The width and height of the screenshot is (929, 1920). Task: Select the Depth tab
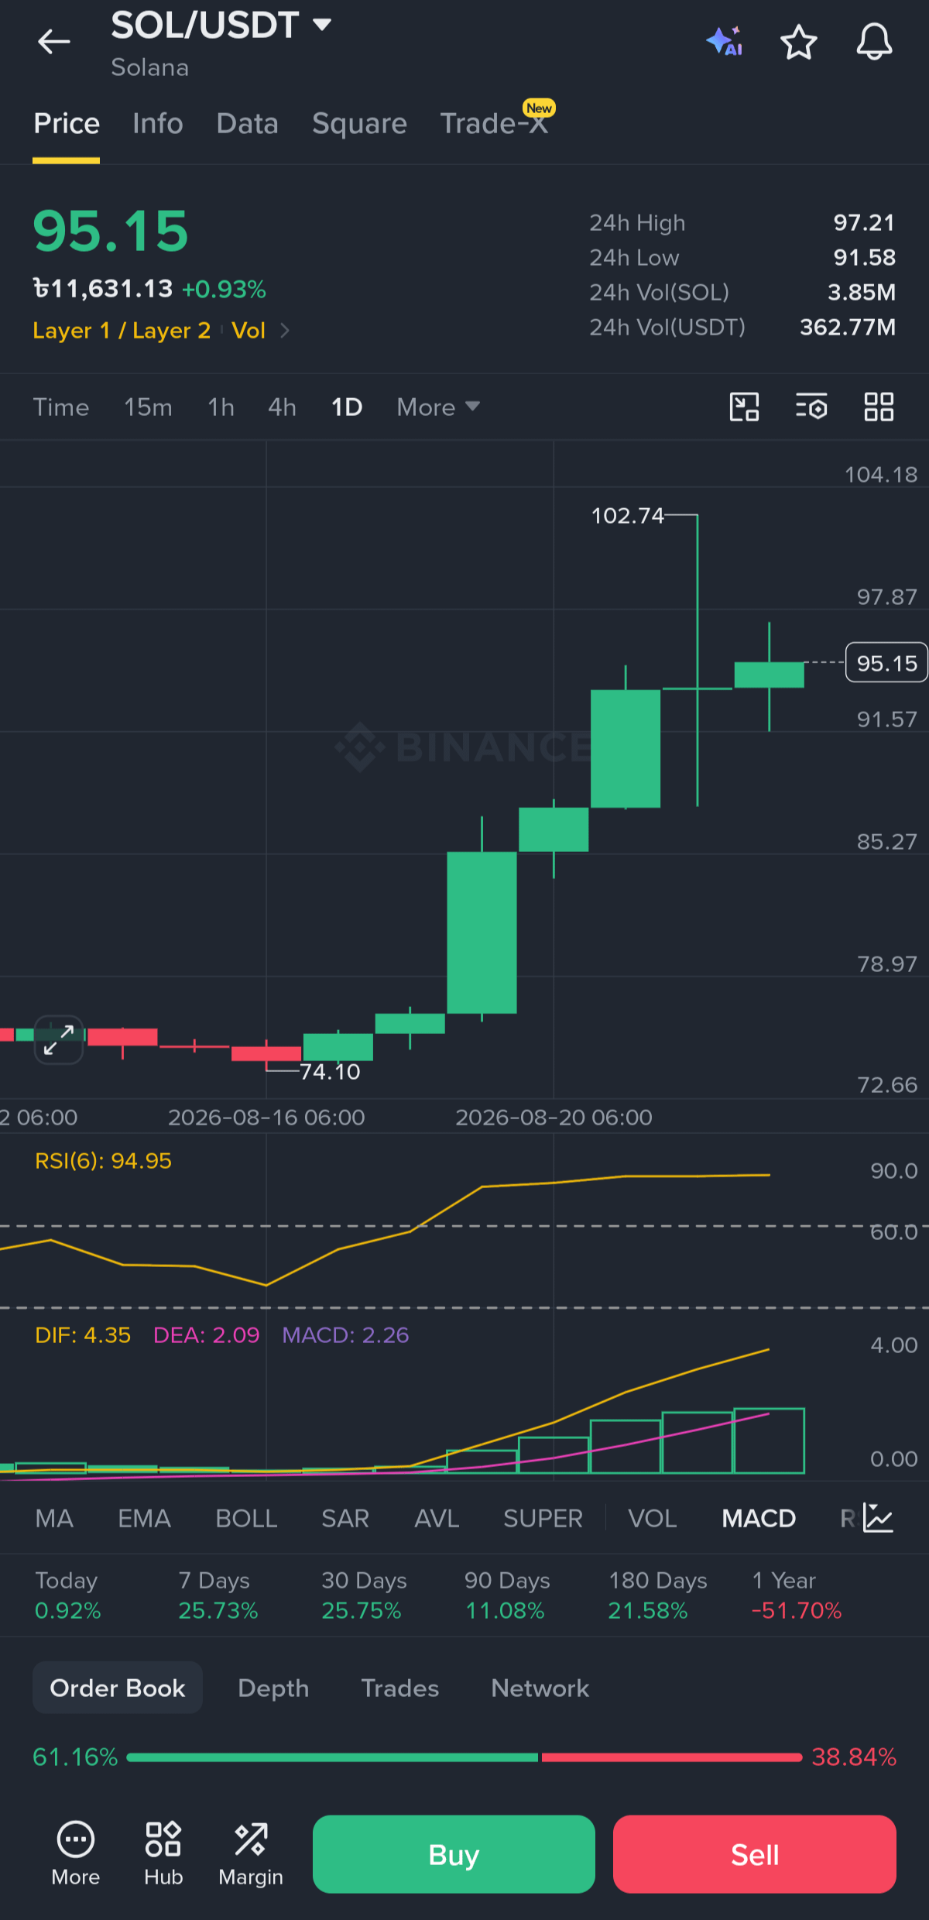point(273,1688)
